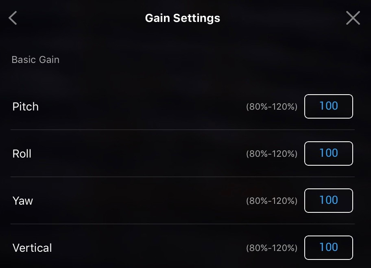Click the Pitch row label
Screen dimensions: 371x268
[26, 107]
